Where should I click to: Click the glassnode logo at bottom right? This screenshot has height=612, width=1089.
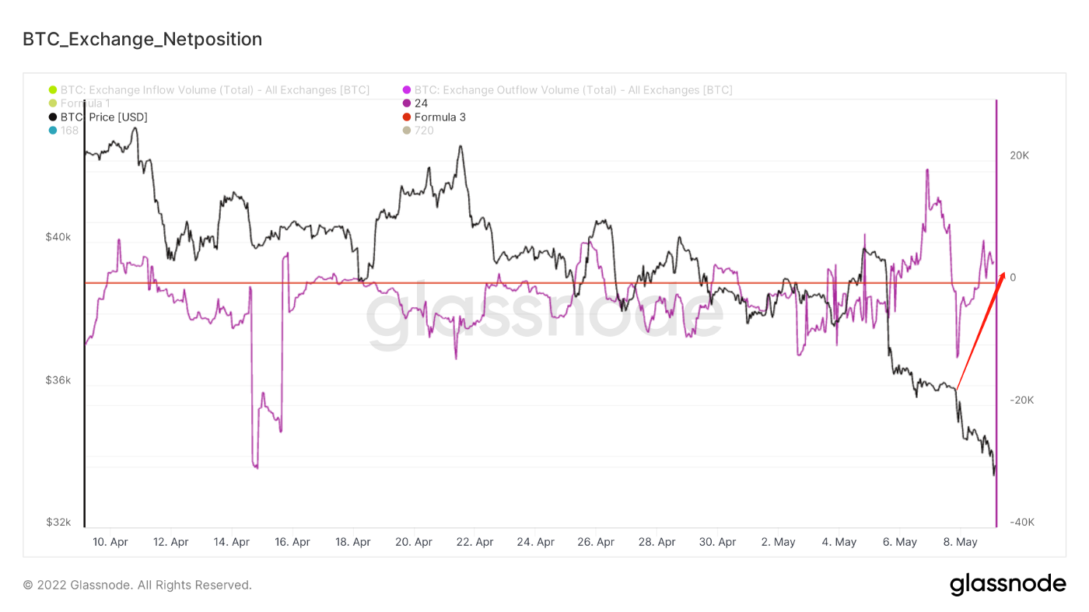click(x=1007, y=585)
